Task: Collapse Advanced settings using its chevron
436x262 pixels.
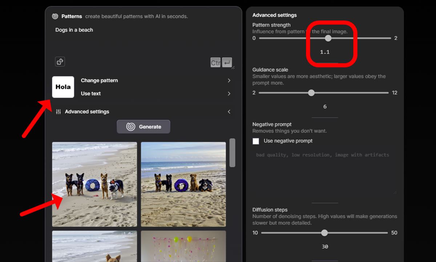Action: click(229, 112)
